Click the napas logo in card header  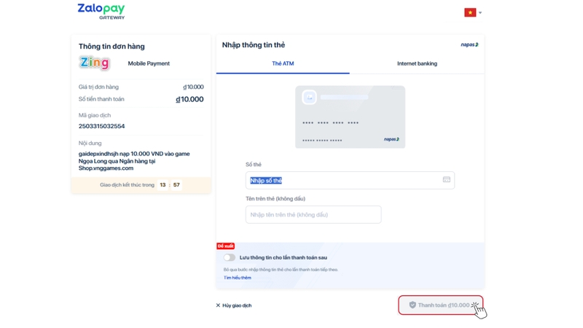469,45
